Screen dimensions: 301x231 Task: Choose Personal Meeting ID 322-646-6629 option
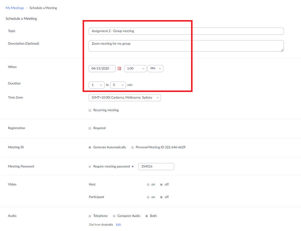[132, 147]
